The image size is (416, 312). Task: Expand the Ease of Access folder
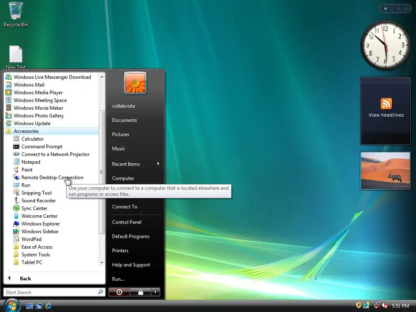pos(55,247)
